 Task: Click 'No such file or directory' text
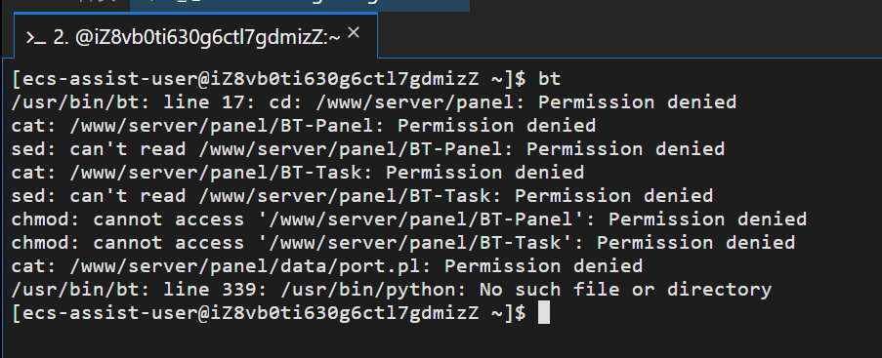point(625,290)
